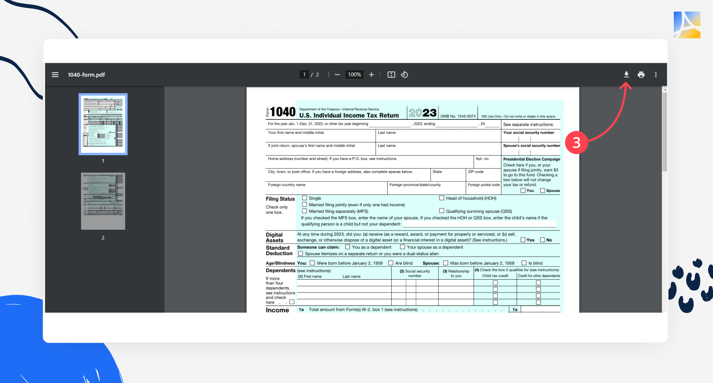Viewport: 713px width, 383px height.
Task: Check Married filing jointly box
Action: coord(305,205)
